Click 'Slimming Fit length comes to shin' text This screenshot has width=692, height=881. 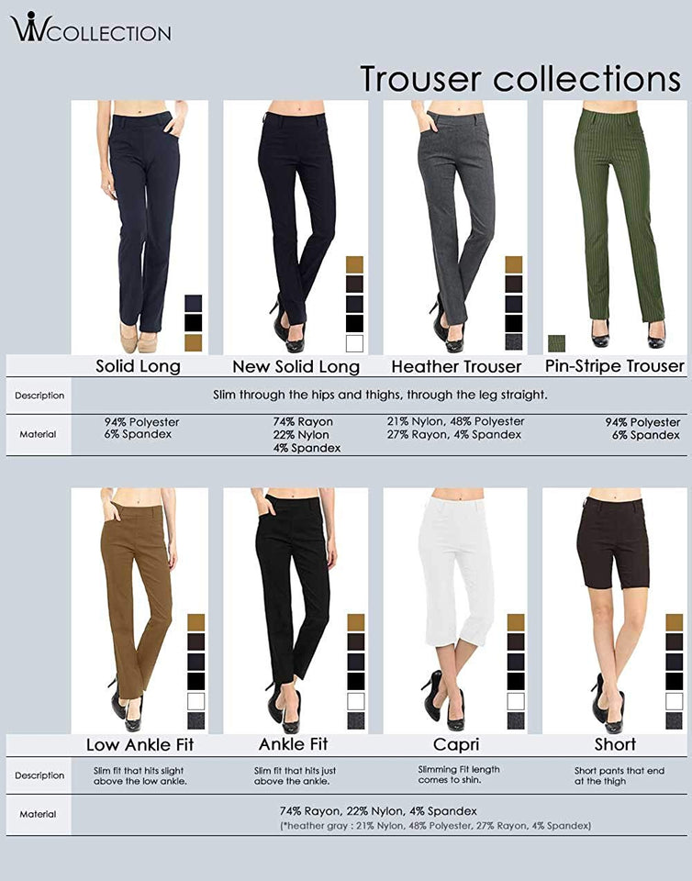(x=458, y=775)
